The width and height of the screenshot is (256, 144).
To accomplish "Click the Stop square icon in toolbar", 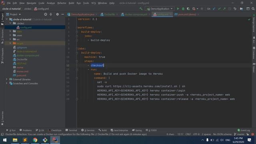I will tap(202, 9).
